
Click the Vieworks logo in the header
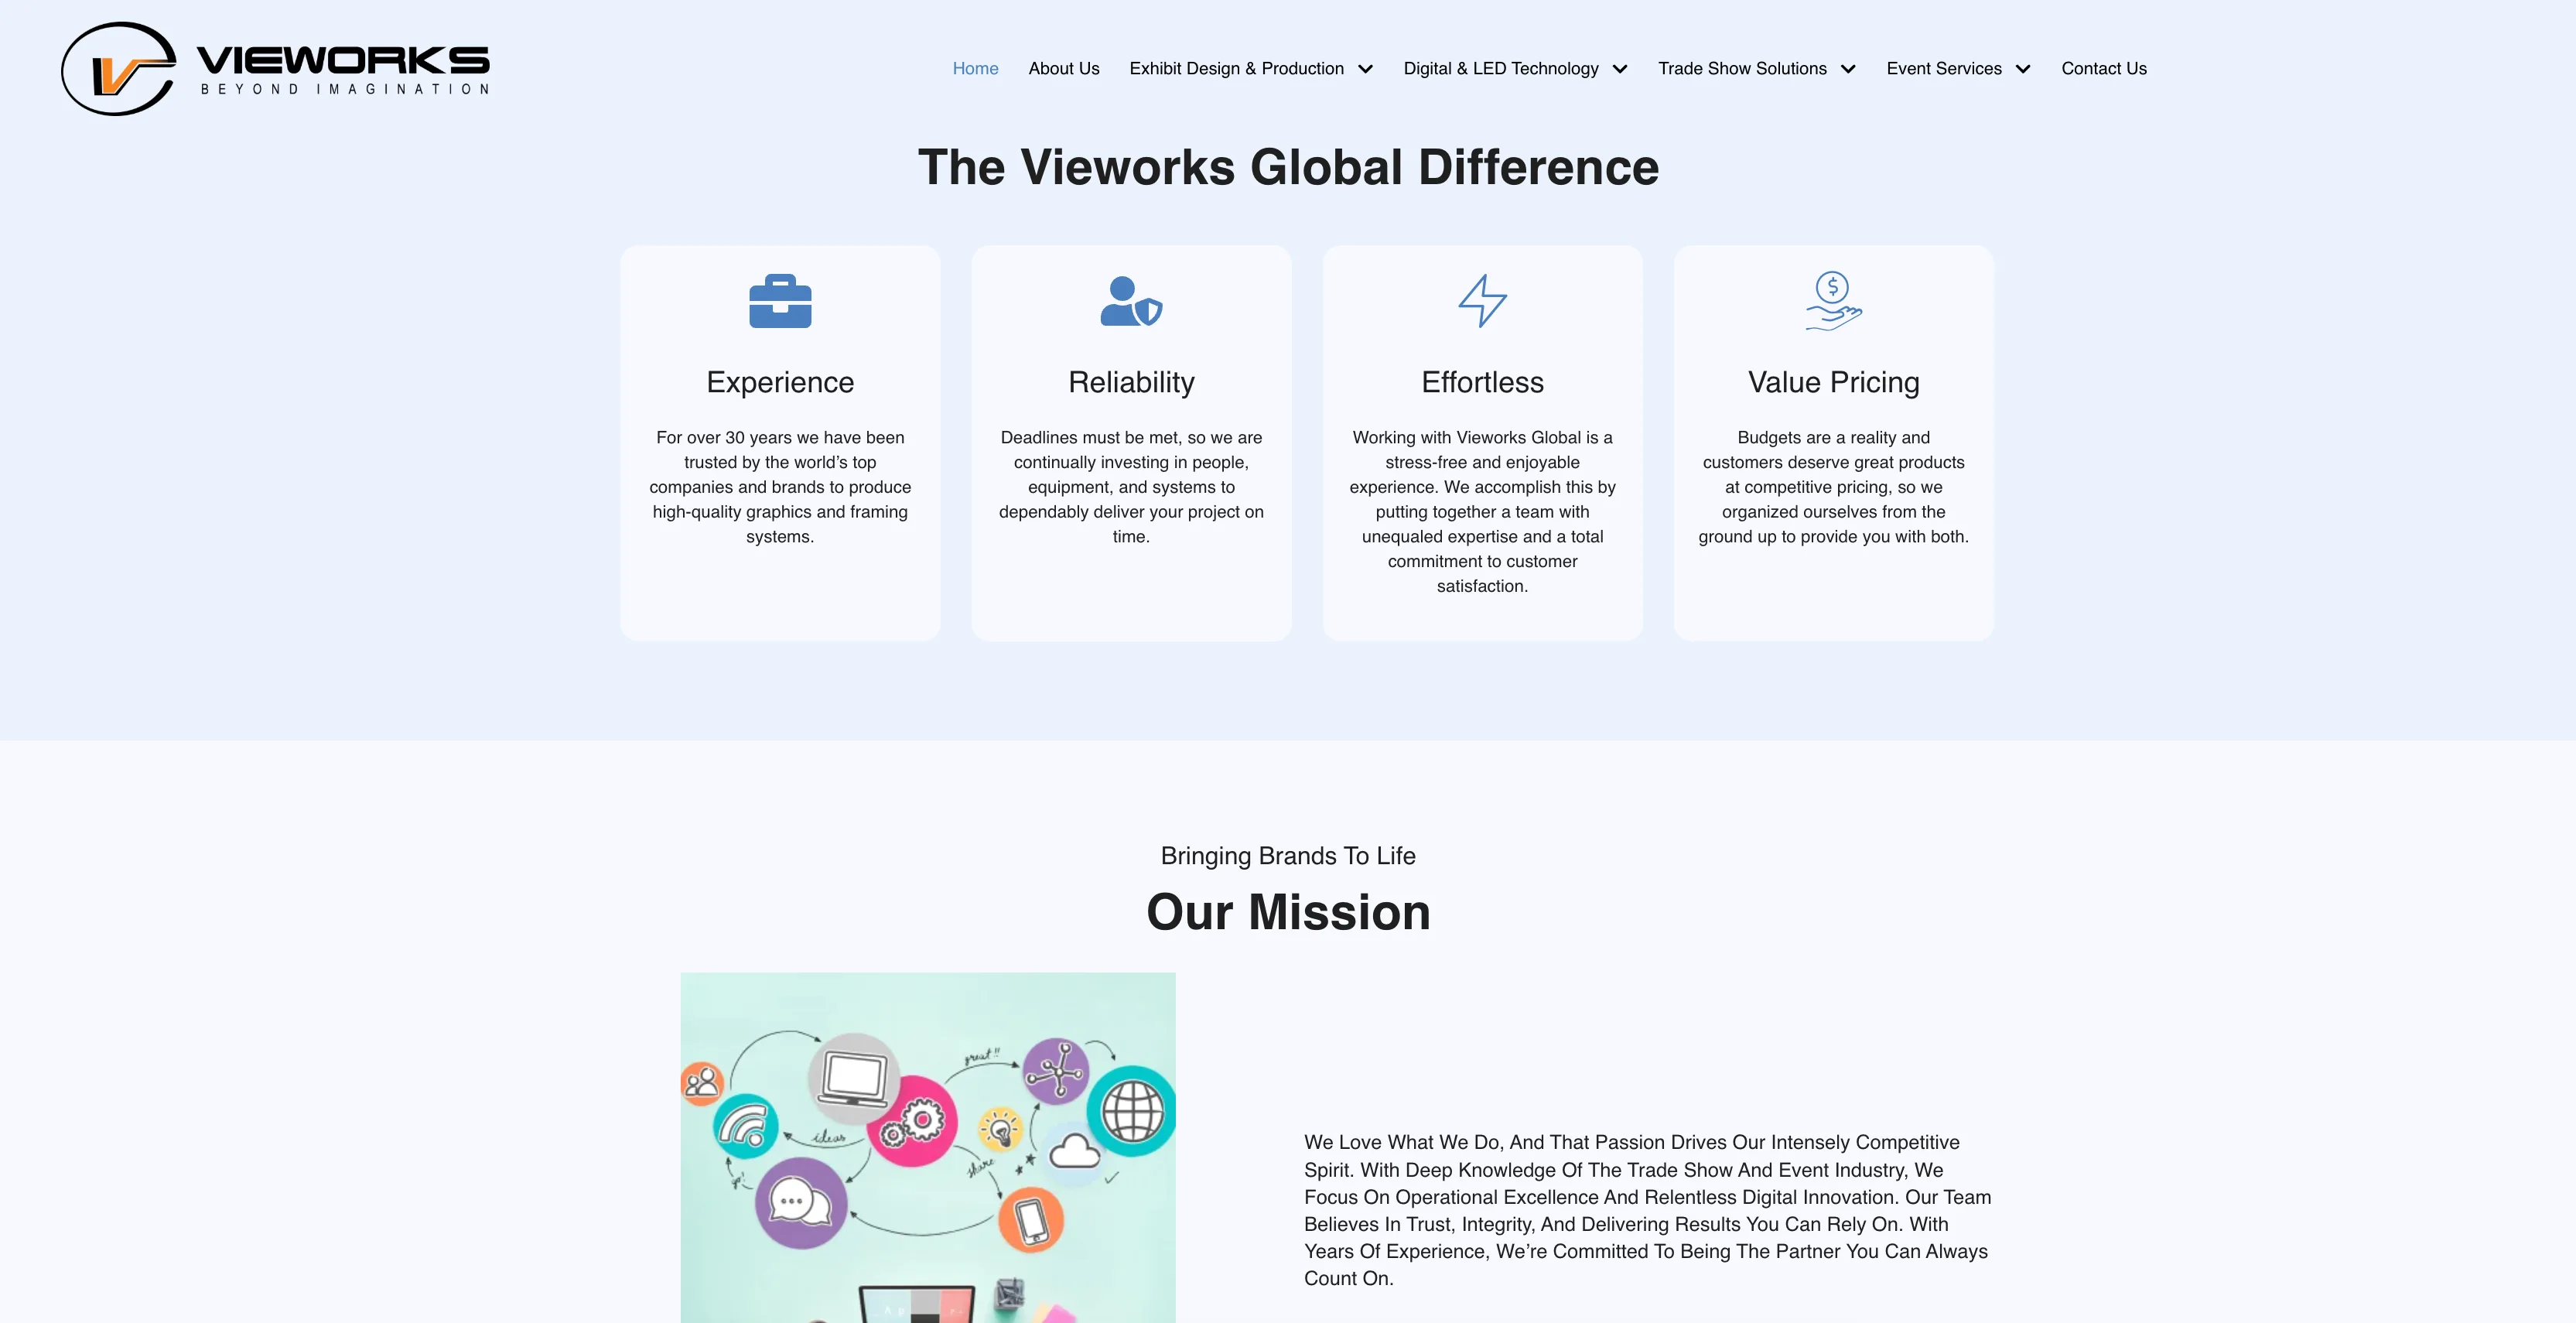275,68
